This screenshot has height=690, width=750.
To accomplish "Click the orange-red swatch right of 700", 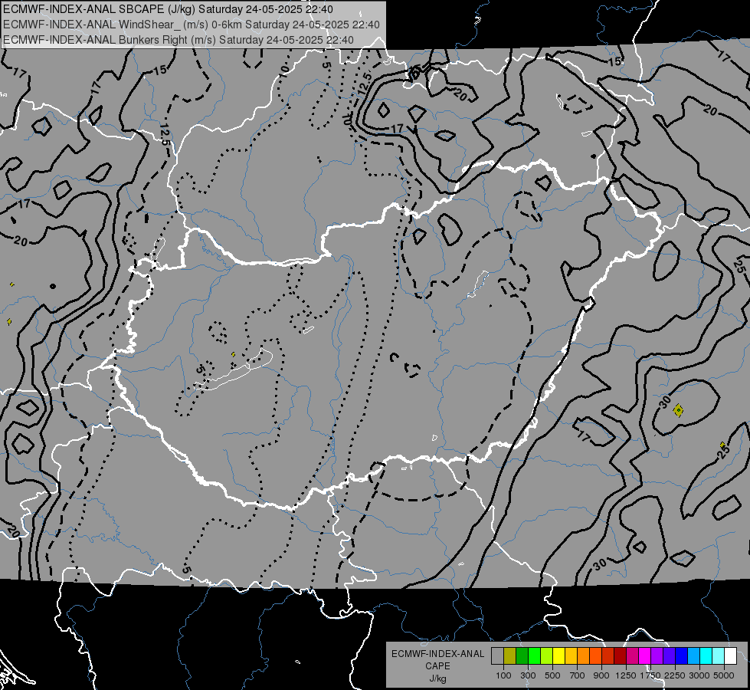I will click(x=596, y=656).
